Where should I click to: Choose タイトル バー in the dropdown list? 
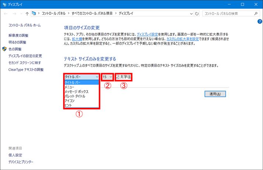[x=82, y=82]
